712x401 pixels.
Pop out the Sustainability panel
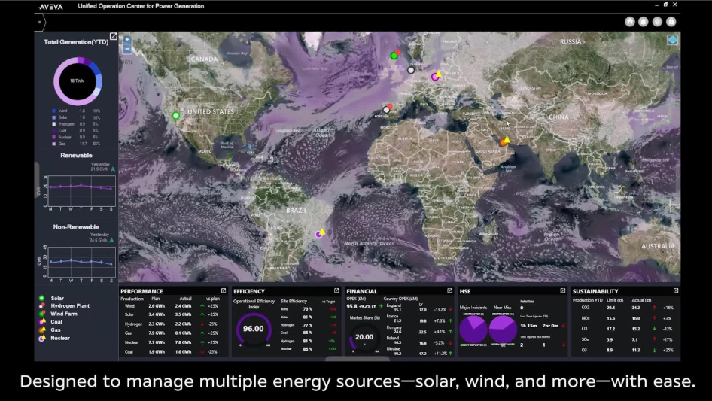tap(675, 291)
